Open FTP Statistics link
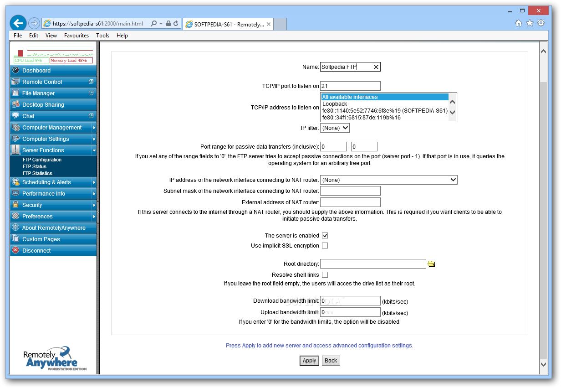Screen dimensions: 561x388 (37, 173)
